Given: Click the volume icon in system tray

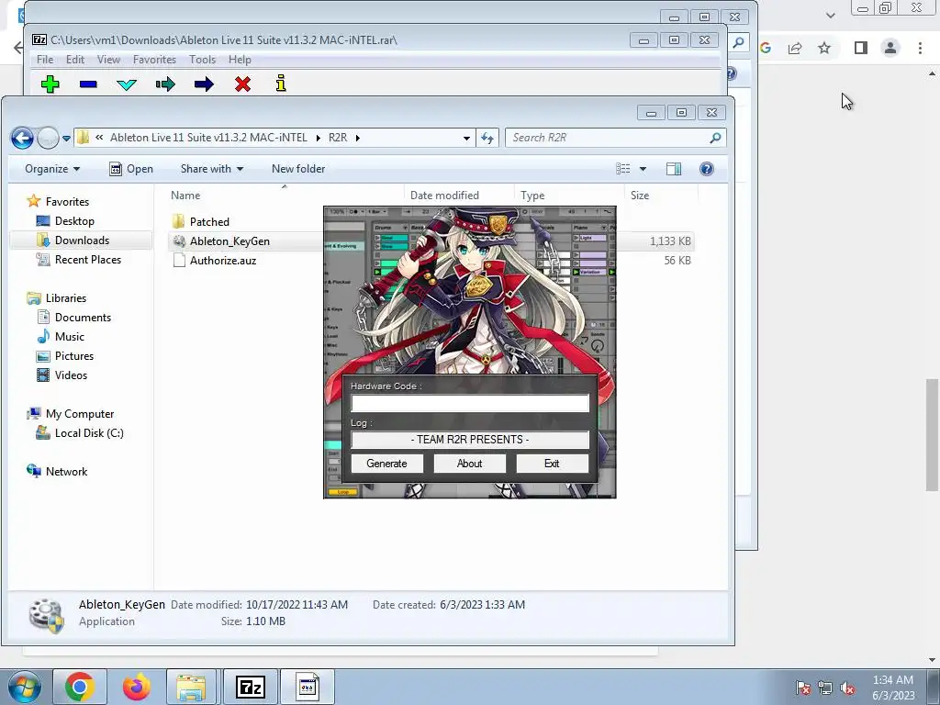Looking at the screenshot, I should 847,688.
